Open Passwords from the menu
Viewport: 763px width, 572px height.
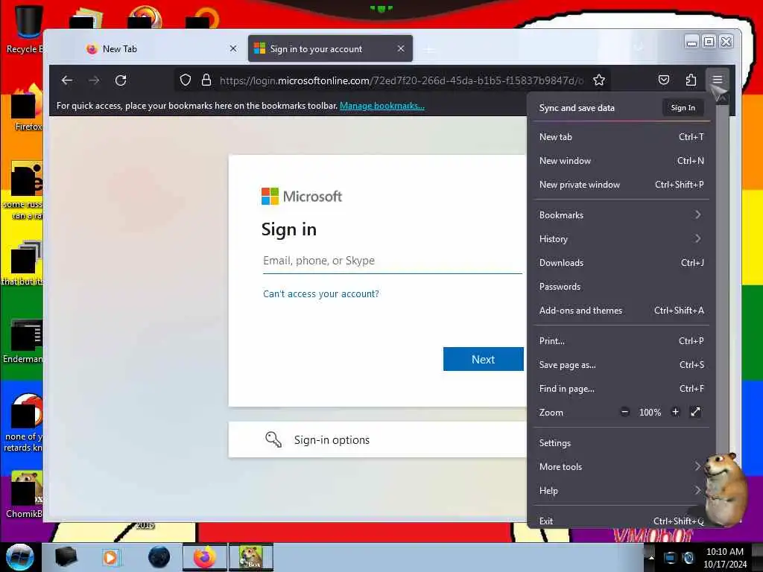621,287
